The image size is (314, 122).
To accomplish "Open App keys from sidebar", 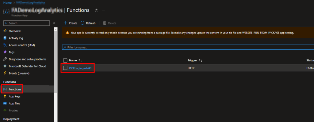I will [x=15, y=96].
